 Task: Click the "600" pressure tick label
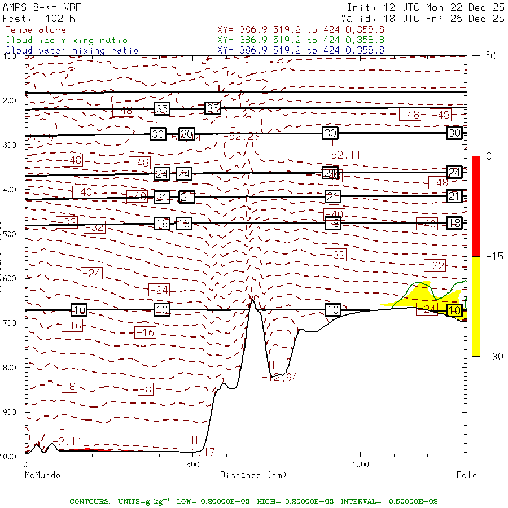tap(10, 278)
